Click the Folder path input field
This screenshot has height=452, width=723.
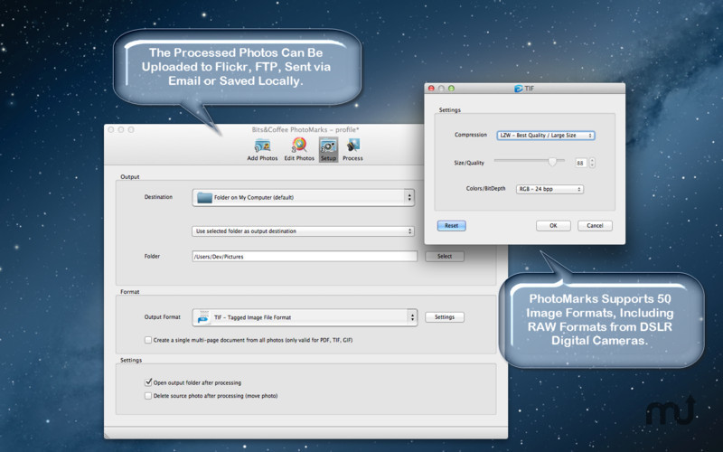pos(305,257)
